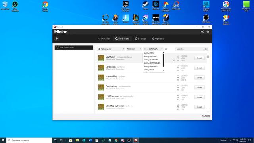Install the SkyShards addon

[199, 58]
